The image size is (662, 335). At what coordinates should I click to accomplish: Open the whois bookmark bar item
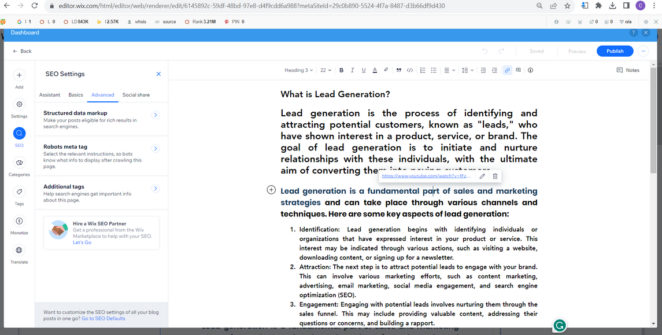click(x=137, y=21)
